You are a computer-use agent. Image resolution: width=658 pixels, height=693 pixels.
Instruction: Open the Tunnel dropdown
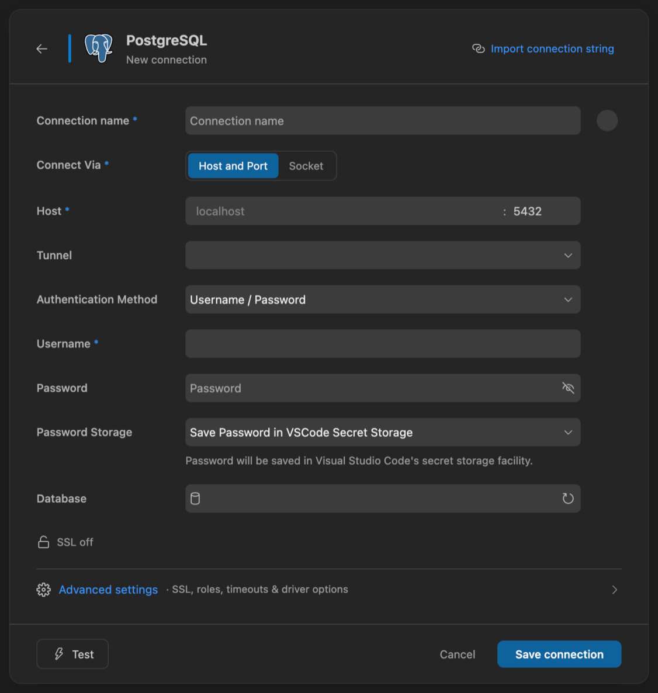[x=383, y=255]
